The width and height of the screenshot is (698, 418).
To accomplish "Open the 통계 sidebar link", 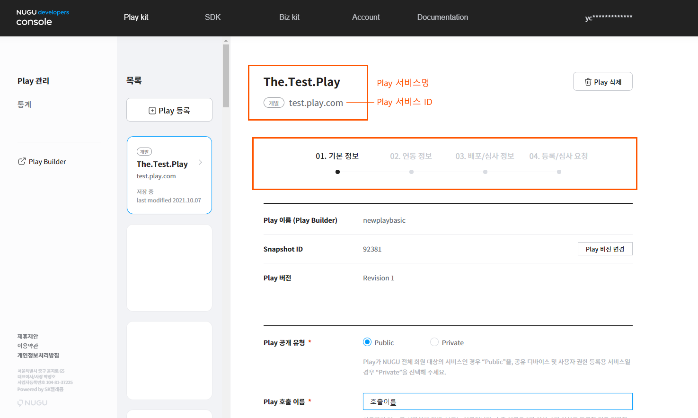I will coord(25,104).
